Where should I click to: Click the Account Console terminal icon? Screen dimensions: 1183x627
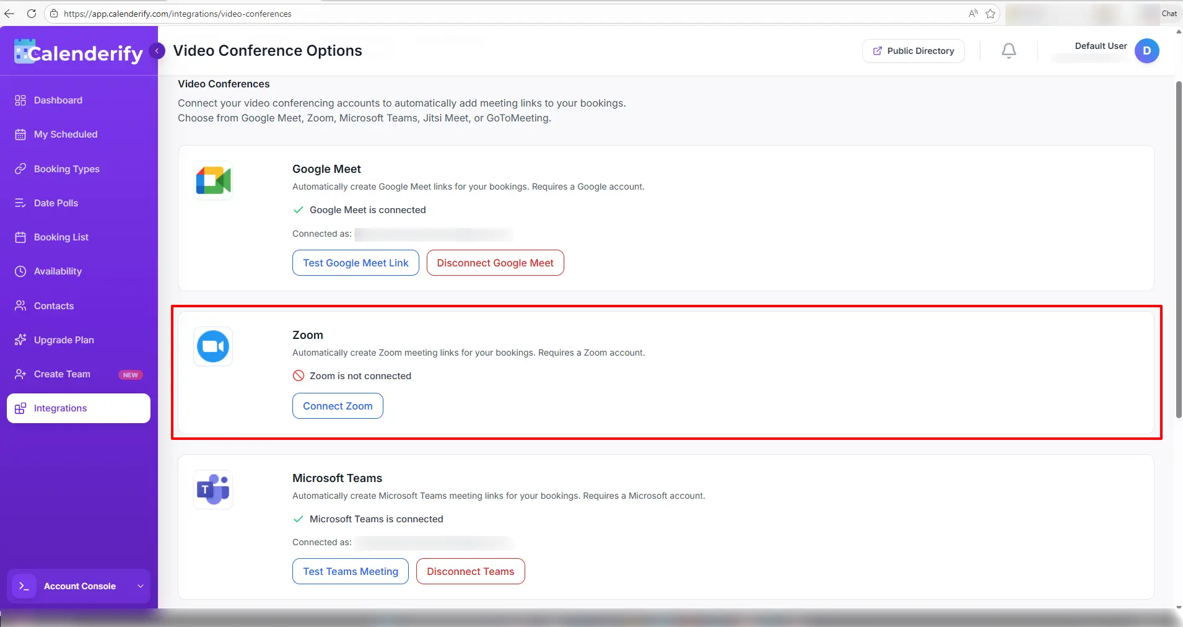(x=24, y=586)
